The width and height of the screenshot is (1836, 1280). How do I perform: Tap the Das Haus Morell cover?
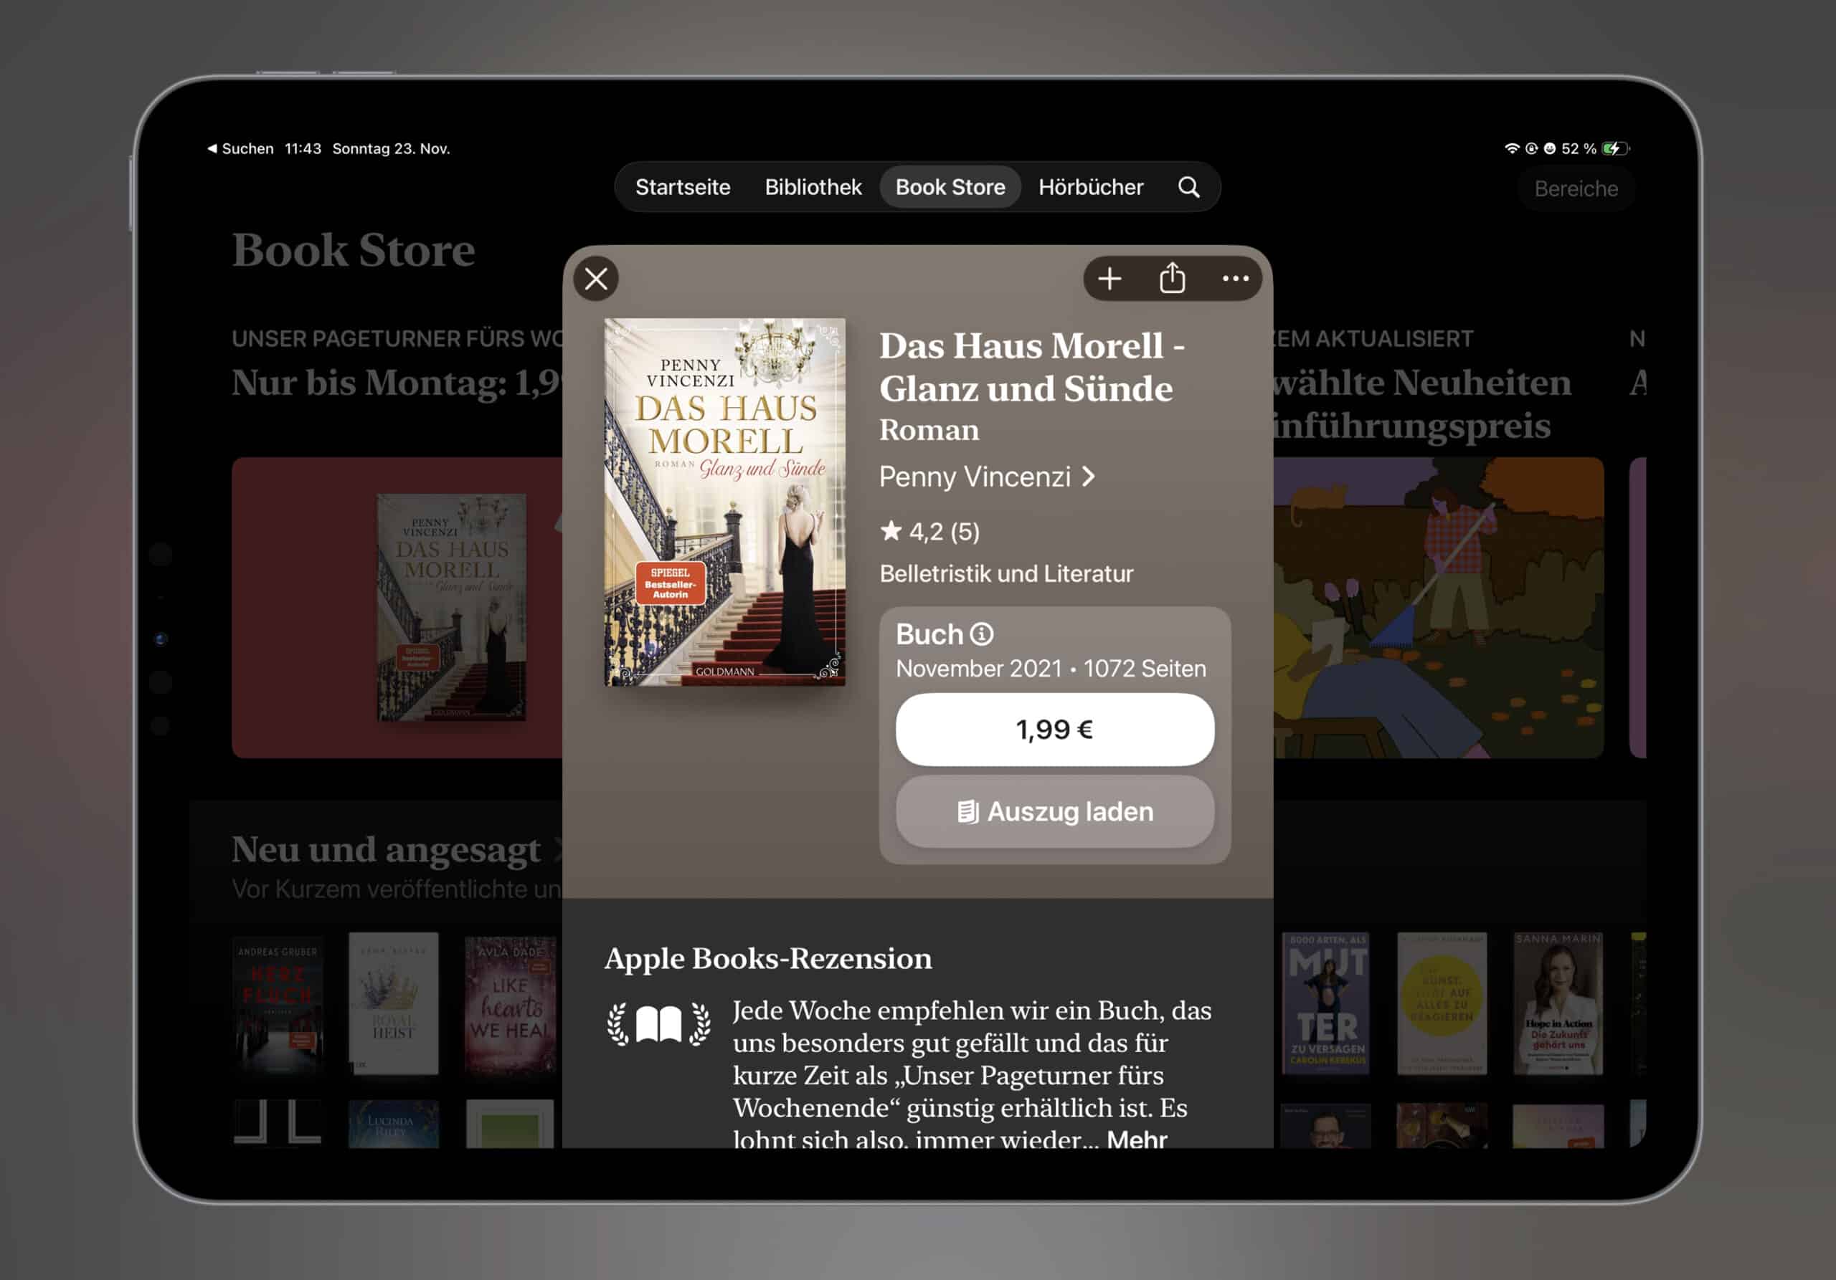point(724,502)
